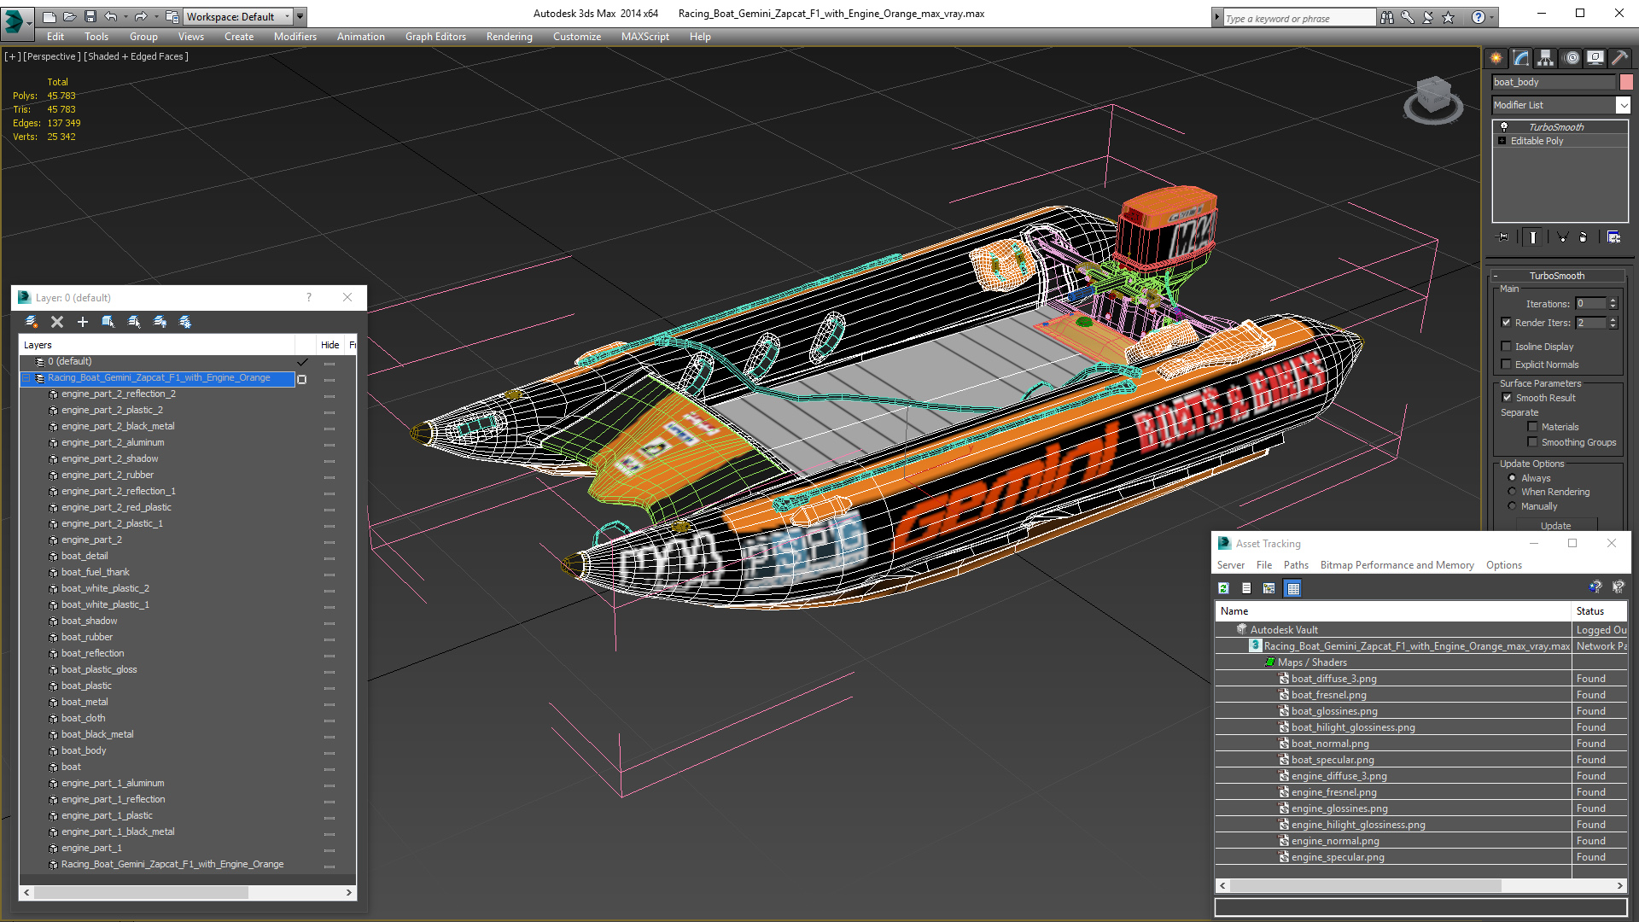Enable Isoline Display checkbox
1639x922 pixels.
[x=1507, y=346]
